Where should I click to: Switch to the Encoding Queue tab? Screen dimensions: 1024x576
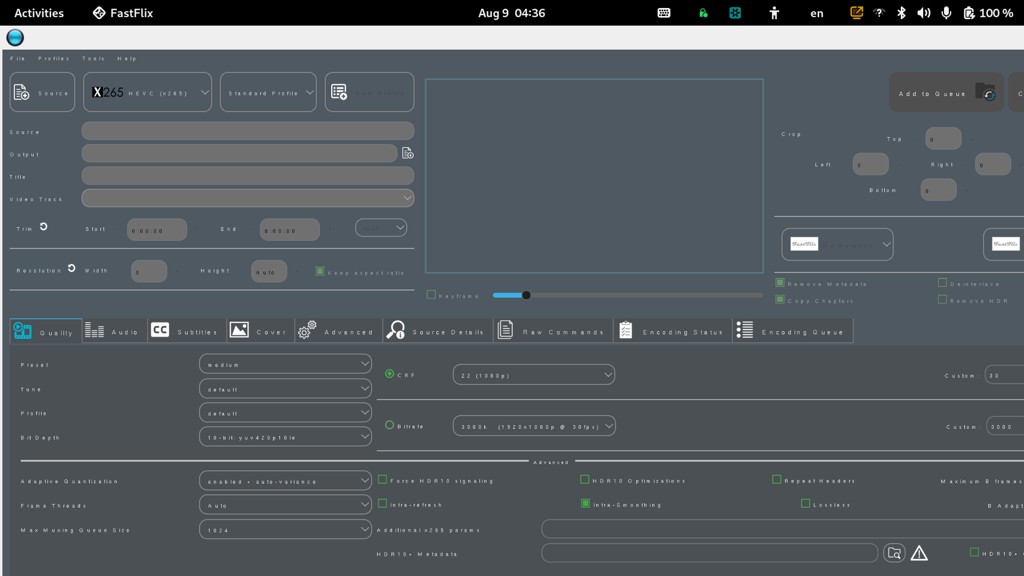pos(744,330)
